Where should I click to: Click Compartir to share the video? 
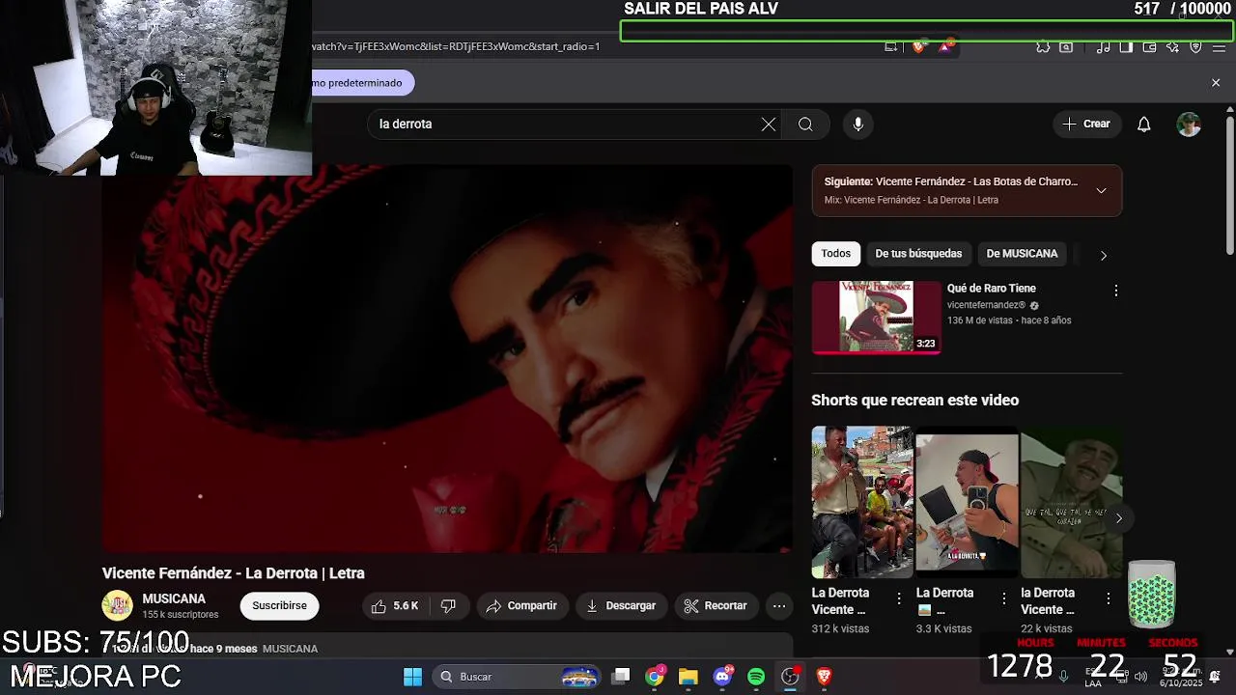pyautogui.click(x=522, y=606)
